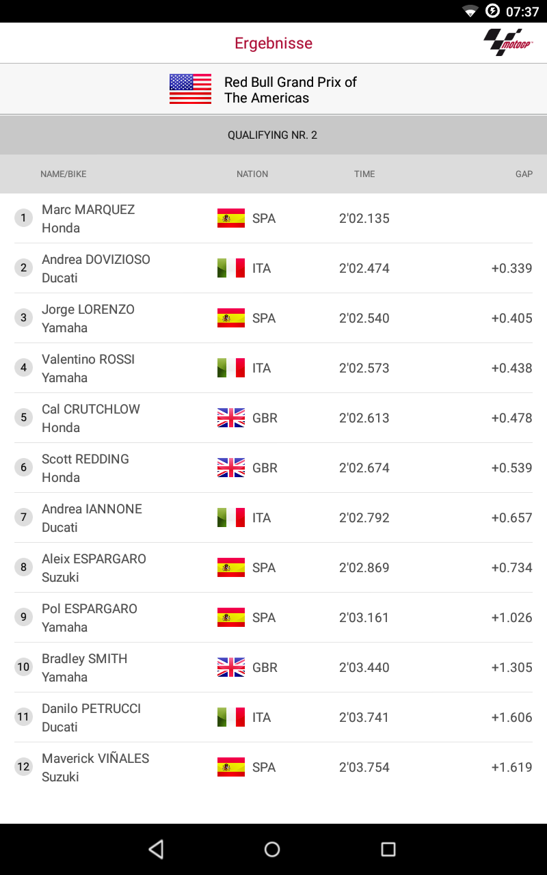Tap the MotoGP logo icon

click(x=508, y=42)
